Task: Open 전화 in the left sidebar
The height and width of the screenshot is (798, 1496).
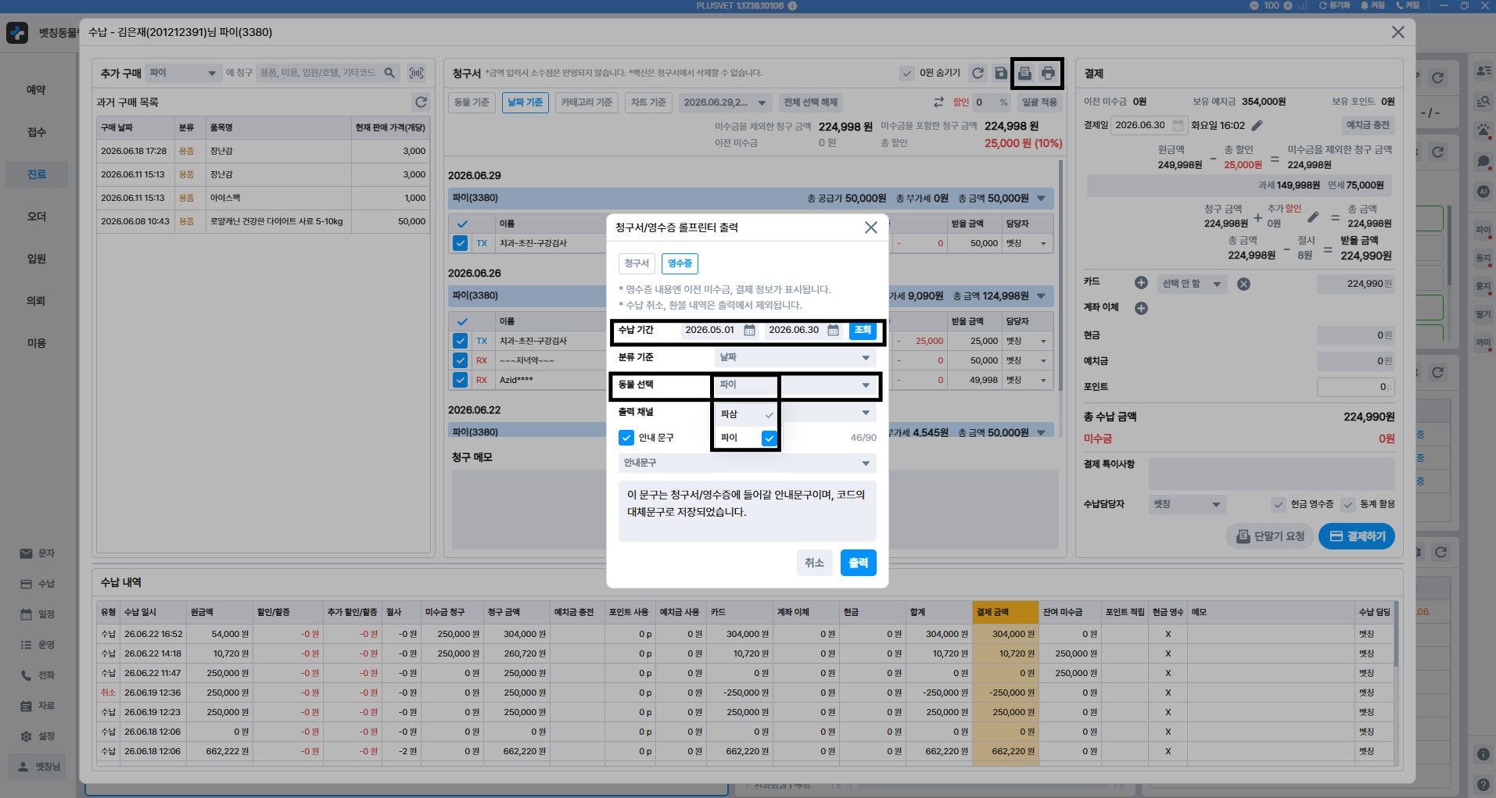Action: point(37,675)
